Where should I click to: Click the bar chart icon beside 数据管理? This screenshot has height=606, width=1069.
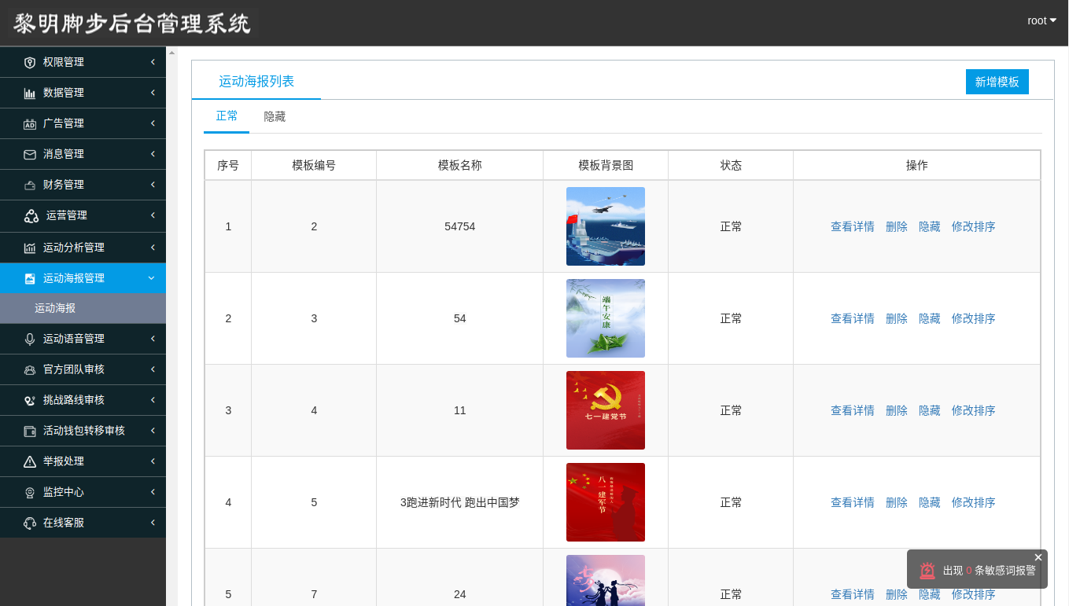coord(30,93)
